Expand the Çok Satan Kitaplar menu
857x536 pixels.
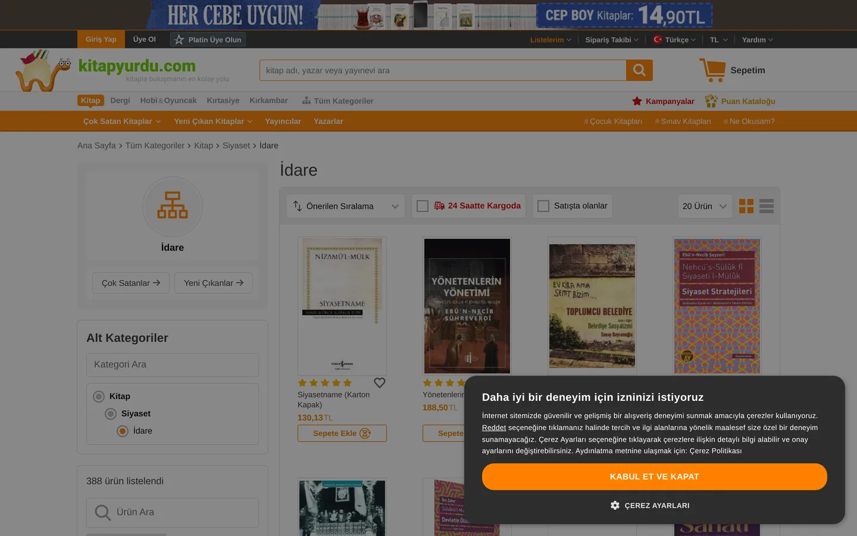pos(122,121)
